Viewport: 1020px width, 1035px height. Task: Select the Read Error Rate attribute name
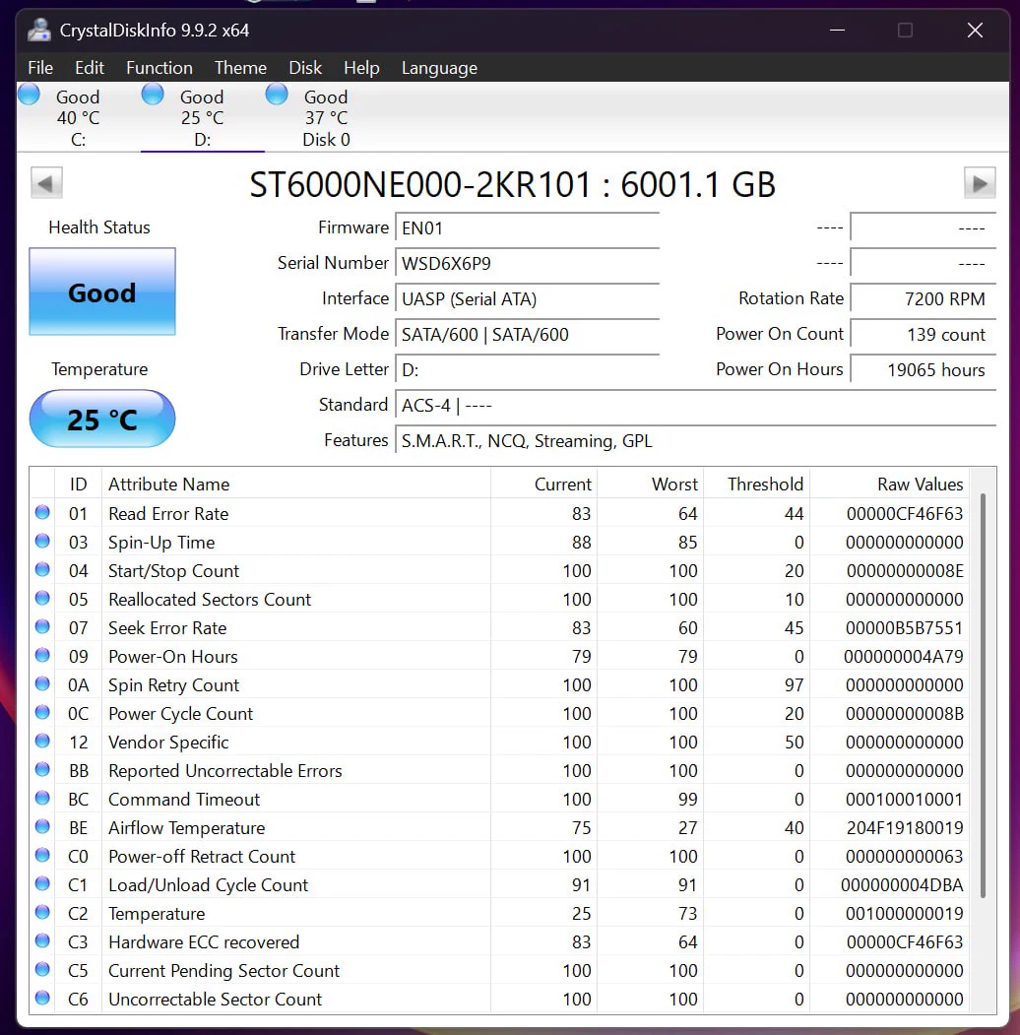[x=168, y=513]
